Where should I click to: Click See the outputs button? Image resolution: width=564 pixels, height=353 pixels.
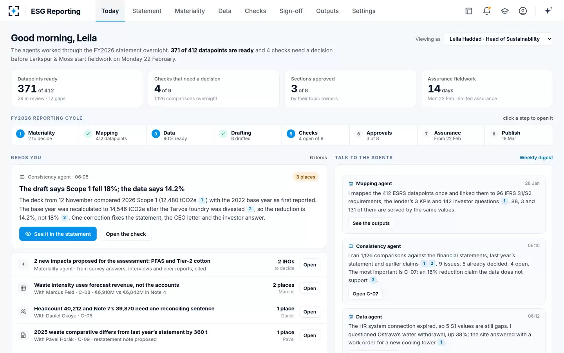point(371,223)
